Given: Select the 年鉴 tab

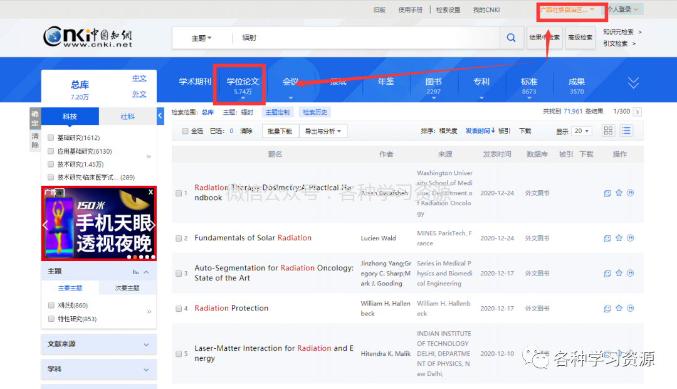Looking at the screenshot, I should 386,82.
